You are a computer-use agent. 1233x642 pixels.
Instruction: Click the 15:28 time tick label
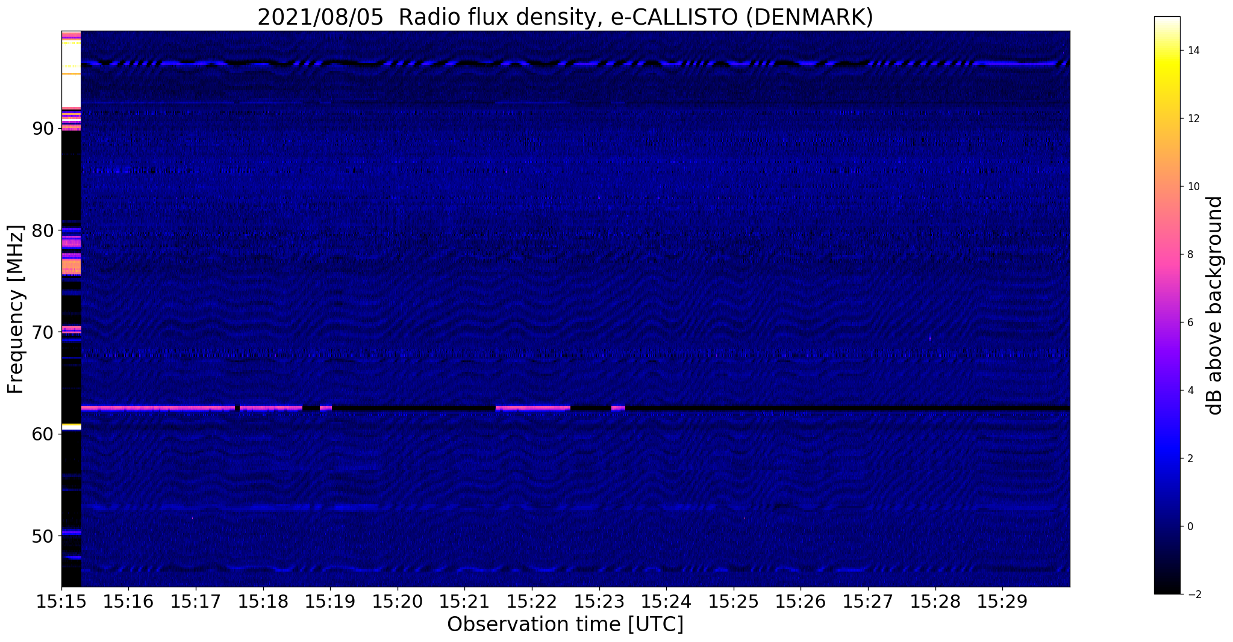point(935,602)
